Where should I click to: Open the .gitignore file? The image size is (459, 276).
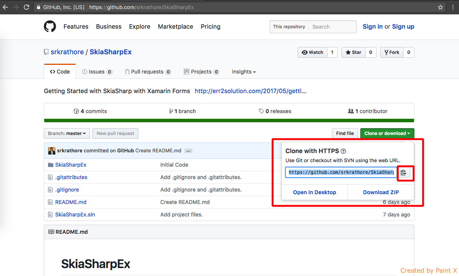67,190
